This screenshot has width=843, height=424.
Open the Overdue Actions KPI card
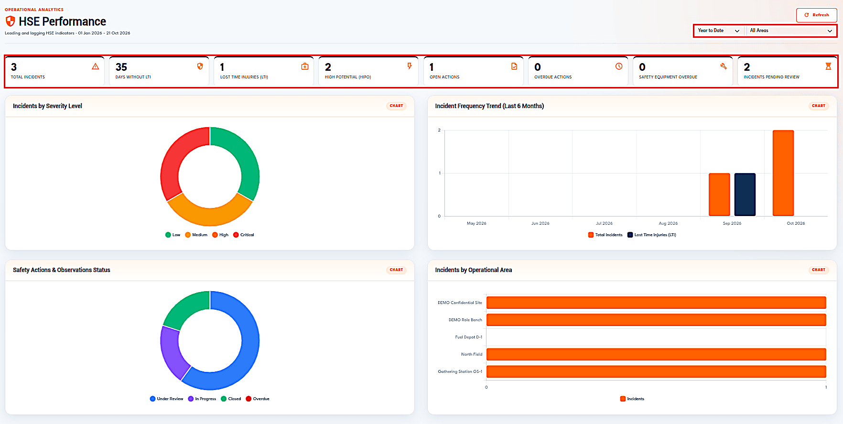[578, 72]
